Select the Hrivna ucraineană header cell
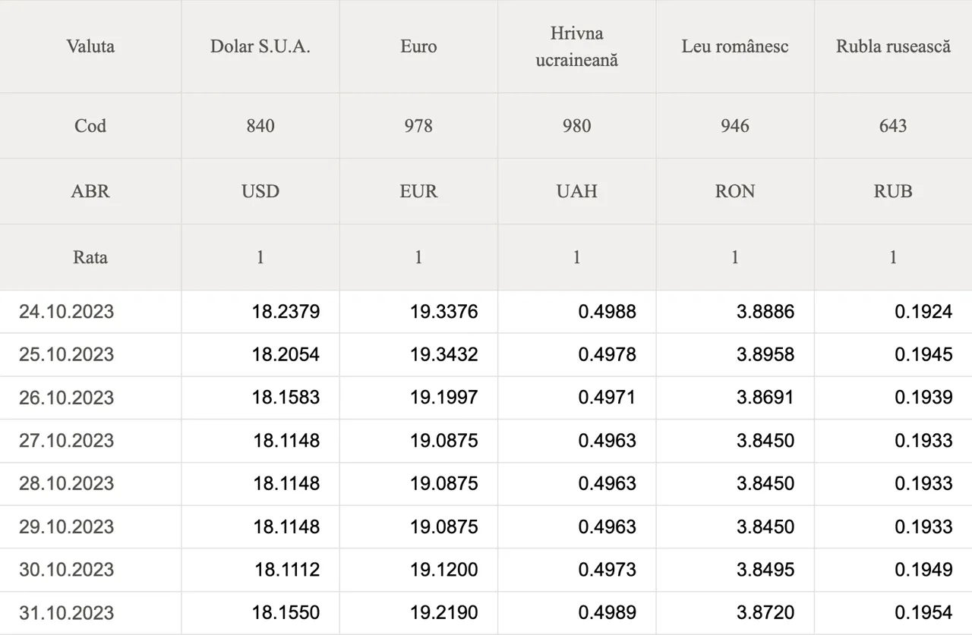 click(576, 46)
